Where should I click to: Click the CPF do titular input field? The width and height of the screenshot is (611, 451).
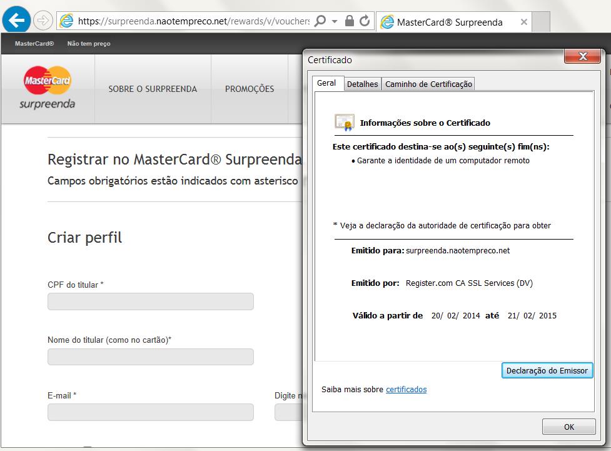151,302
